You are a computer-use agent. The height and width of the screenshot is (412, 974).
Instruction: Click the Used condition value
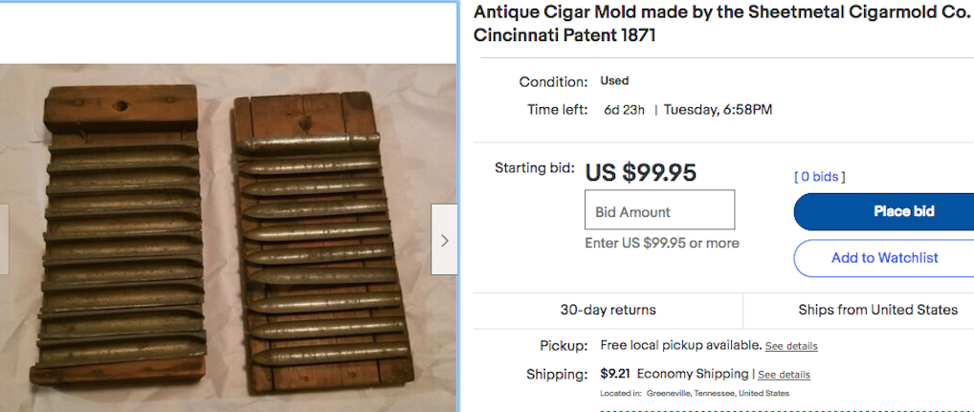coord(614,81)
